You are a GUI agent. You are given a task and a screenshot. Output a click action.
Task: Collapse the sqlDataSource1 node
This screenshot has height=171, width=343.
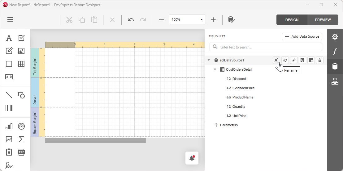tap(209, 60)
